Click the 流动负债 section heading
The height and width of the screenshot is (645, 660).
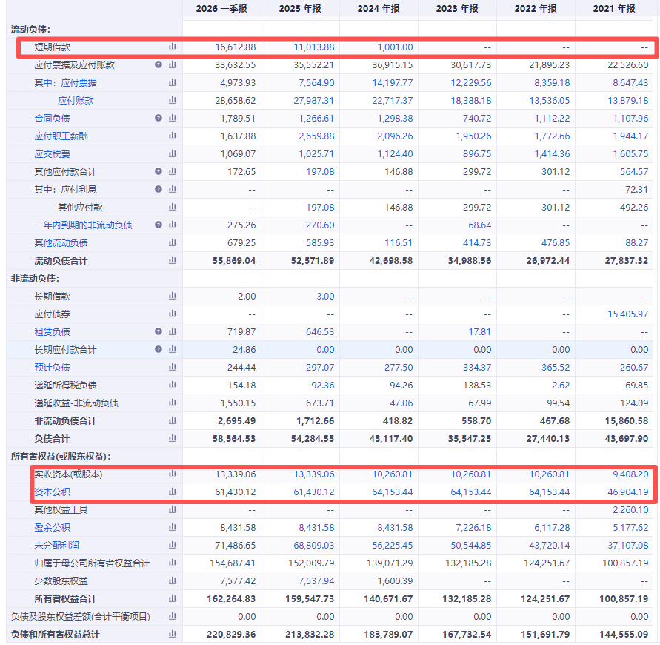30,30
